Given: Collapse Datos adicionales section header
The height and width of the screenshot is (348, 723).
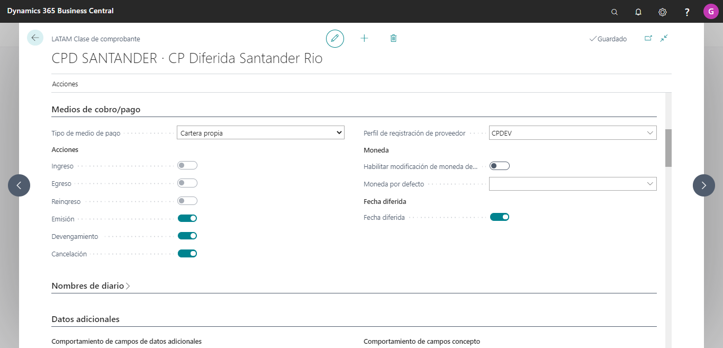Looking at the screenshot, I should pos(85,319).
